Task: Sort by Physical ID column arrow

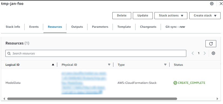Action: point(109,65)
